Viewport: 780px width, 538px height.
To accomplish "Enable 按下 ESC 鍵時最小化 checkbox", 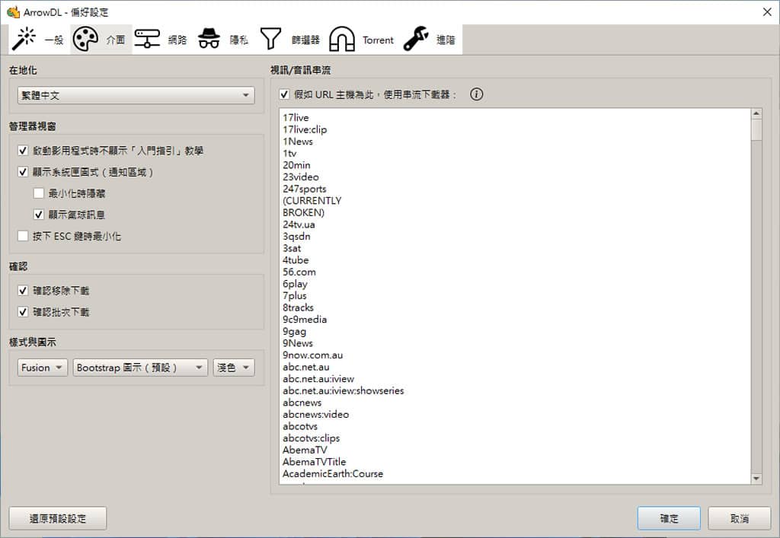I will click(23, 236).
